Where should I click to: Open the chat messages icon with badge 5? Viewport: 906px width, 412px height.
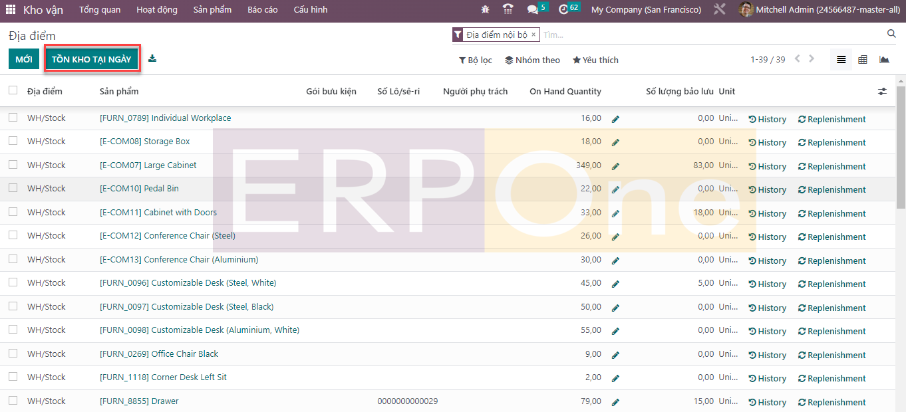[x=532, y=10]
